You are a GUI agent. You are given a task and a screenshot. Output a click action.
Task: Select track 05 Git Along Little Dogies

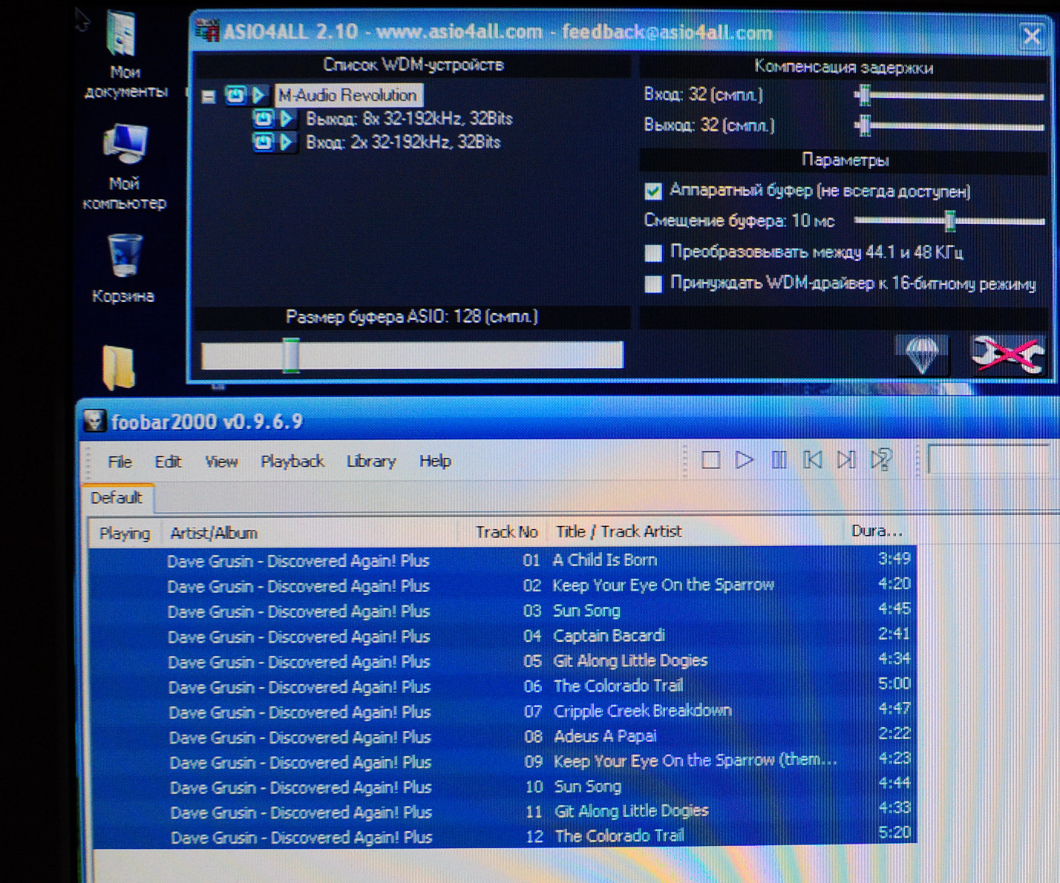(x=503, y=661)
